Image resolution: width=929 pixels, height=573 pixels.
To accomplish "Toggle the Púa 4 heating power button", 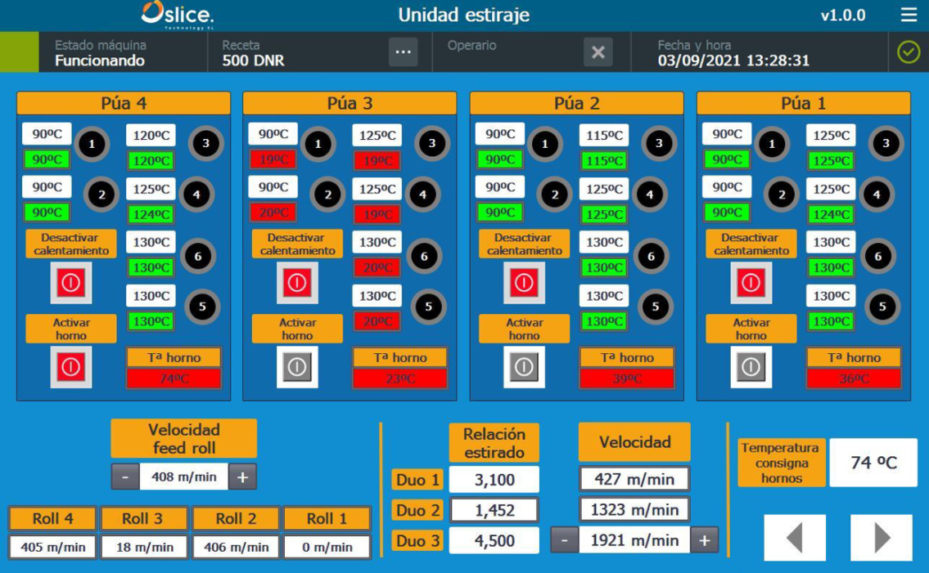I will 70,283.
